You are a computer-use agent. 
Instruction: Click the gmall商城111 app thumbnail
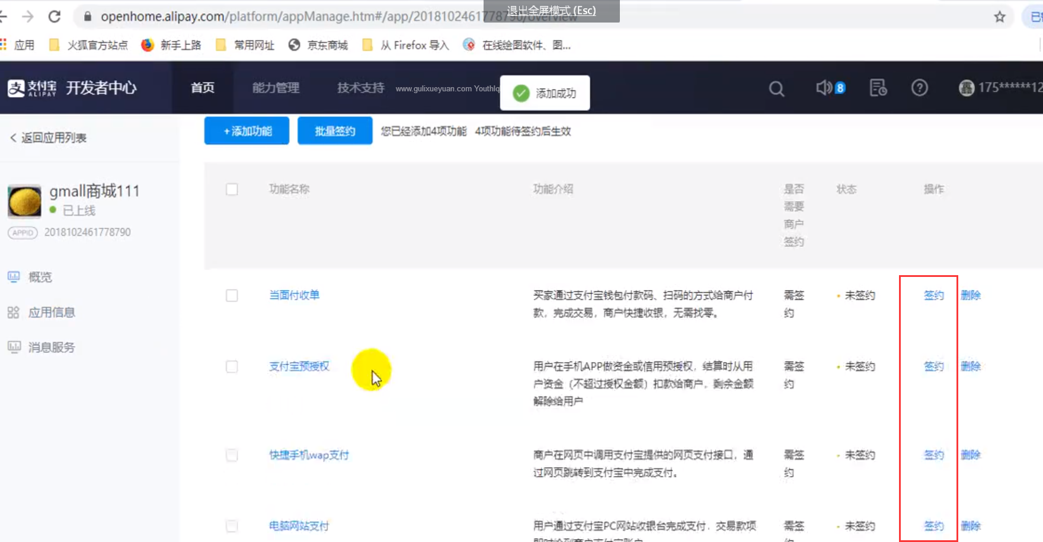(x=24, y=201)
